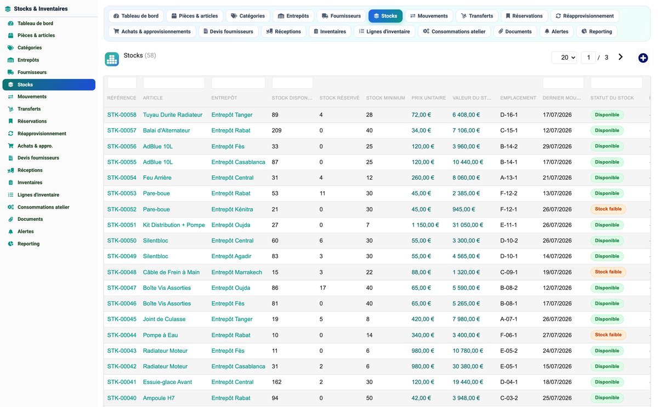Open Tableau de bord tab in top bar

point(135,16)
